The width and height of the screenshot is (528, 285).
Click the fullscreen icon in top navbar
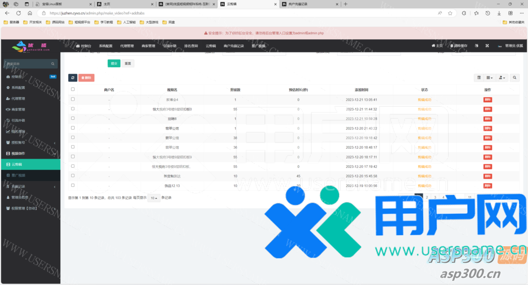tap(487, 46)
